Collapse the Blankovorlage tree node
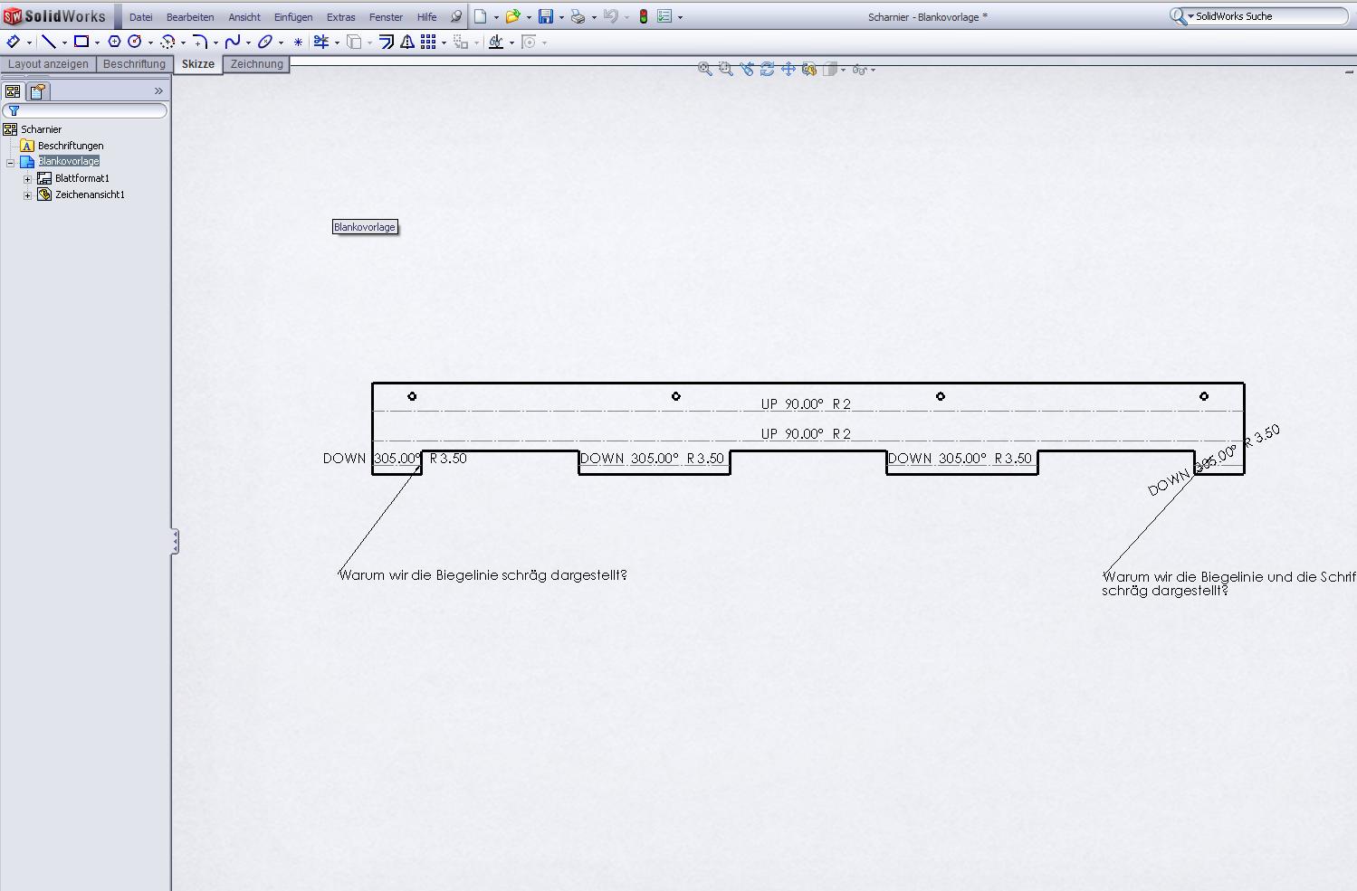The height and width of the screenshot is (891, 1357). 11,163
